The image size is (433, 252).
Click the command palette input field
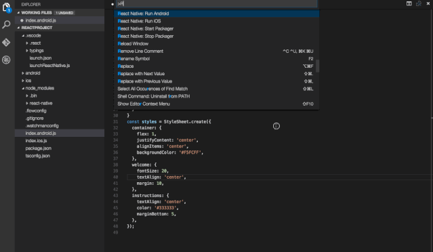click(x=217, y=3)
